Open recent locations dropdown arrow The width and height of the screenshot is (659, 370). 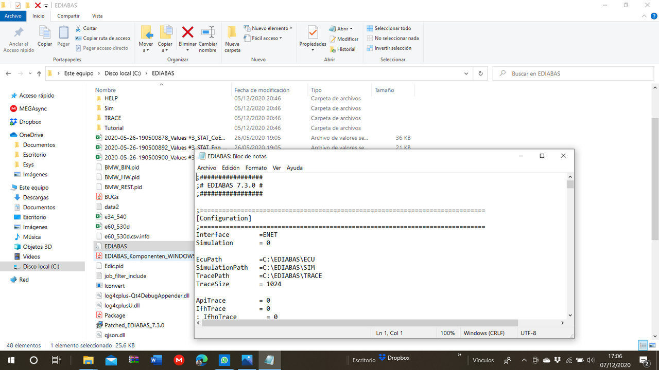click(x=30, y=73)
